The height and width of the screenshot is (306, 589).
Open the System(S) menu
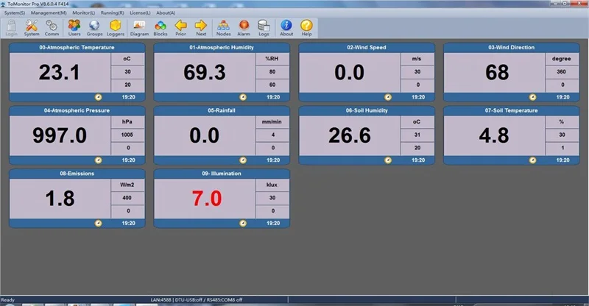tap(14, 13)
